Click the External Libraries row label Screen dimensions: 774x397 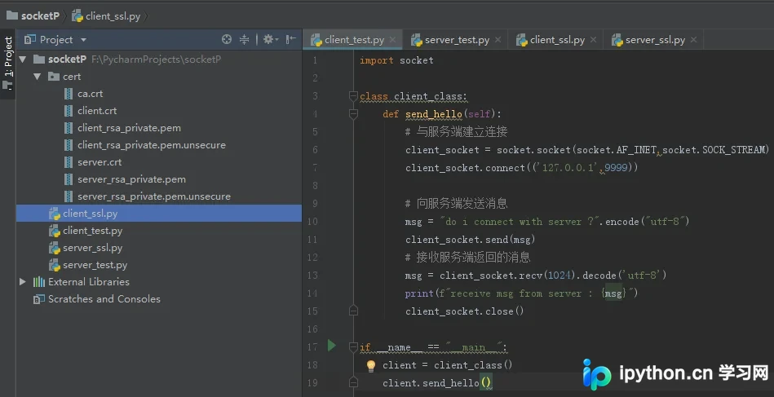[x=89, y=281]
